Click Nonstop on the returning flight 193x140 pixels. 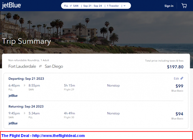pos(113,113)
